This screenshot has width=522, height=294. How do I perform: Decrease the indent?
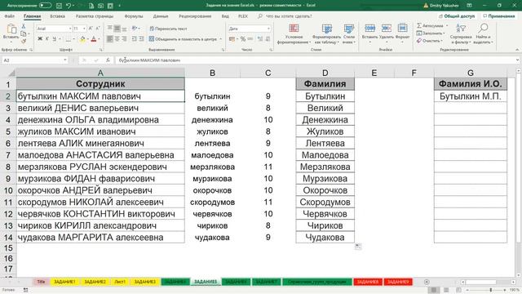[134, 39]
